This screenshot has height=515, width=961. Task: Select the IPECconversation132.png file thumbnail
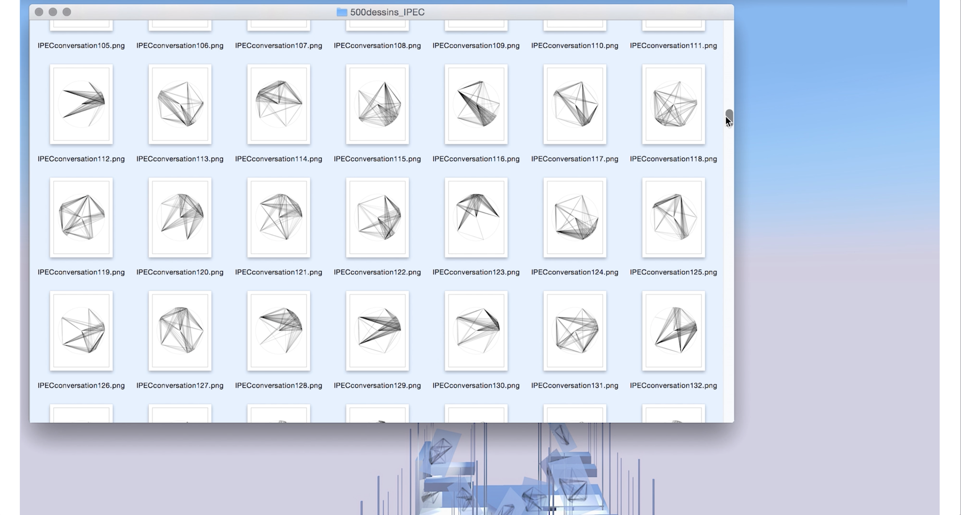673,331
